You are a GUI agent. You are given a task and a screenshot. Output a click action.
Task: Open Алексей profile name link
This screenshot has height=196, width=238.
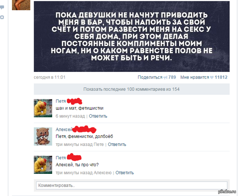64,130
